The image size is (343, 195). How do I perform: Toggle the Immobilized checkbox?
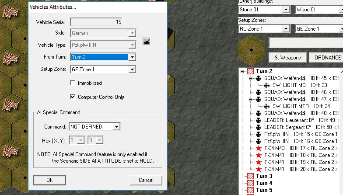click(73, 83)
